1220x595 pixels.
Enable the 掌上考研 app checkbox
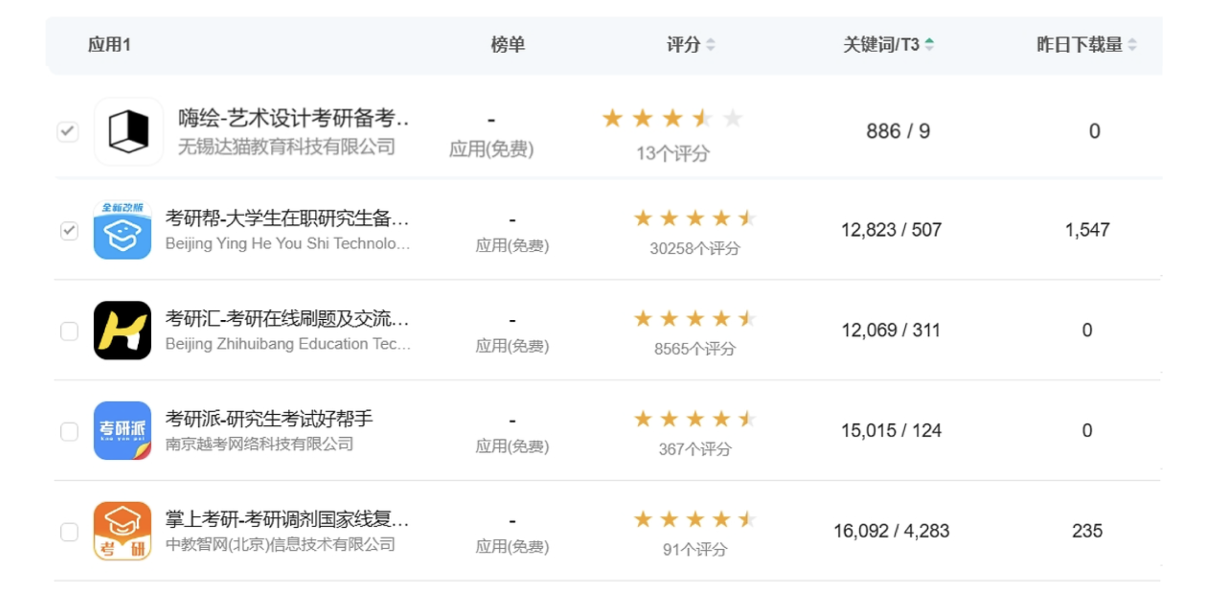[69, 531]
